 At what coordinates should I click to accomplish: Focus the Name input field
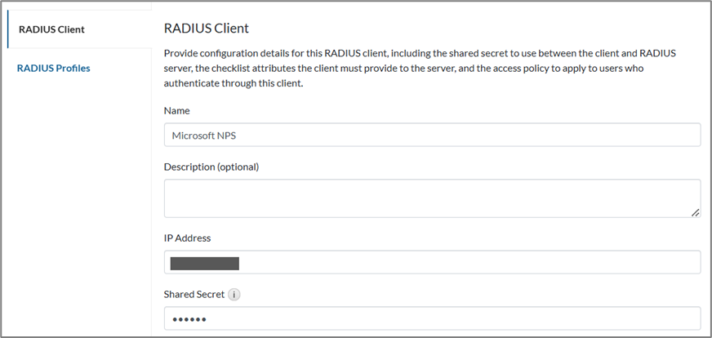432,135
